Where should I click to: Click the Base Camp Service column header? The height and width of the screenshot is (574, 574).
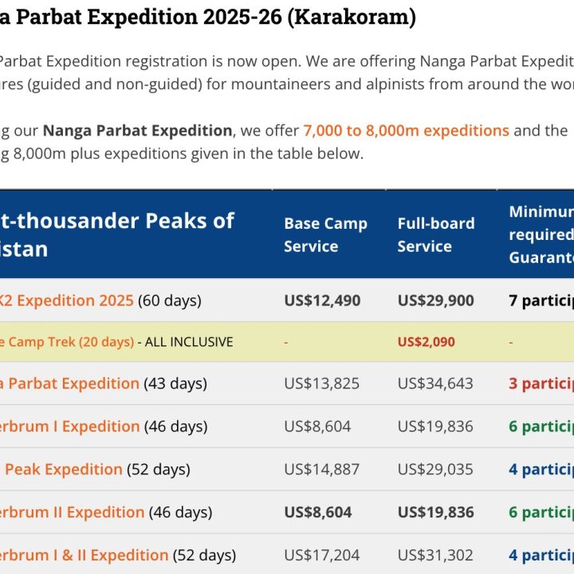coord(325,235)
